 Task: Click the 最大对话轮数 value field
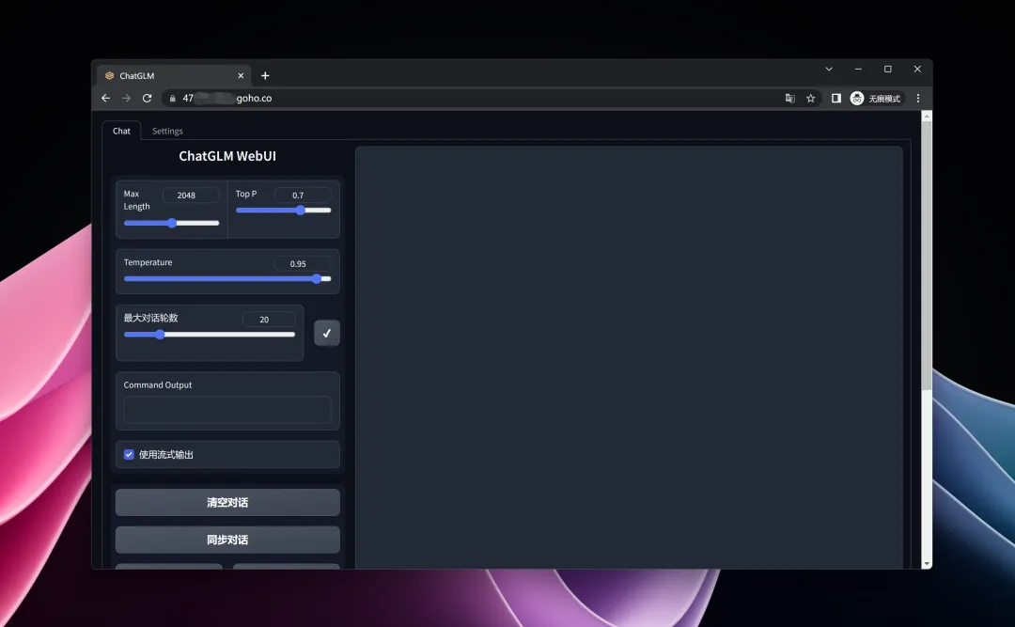(269, 320)
